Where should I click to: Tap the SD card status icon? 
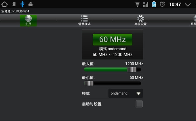[14, 4]
